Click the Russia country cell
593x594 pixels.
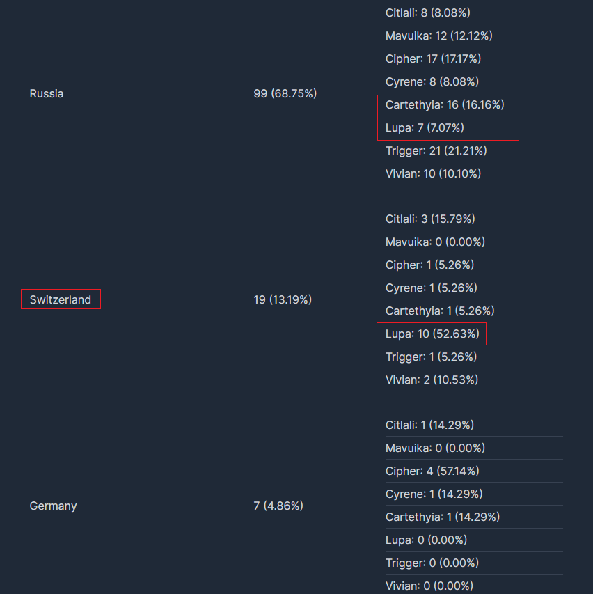(47, 93)
